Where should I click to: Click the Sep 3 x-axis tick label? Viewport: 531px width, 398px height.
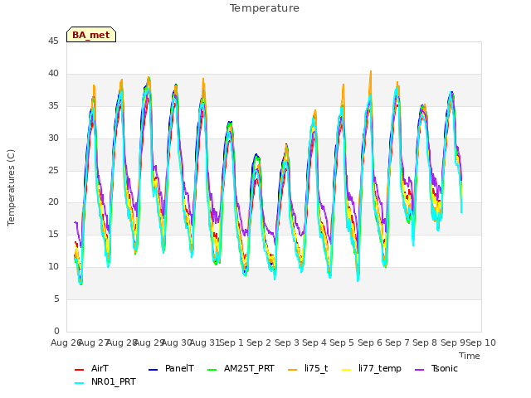coord(286,342)
